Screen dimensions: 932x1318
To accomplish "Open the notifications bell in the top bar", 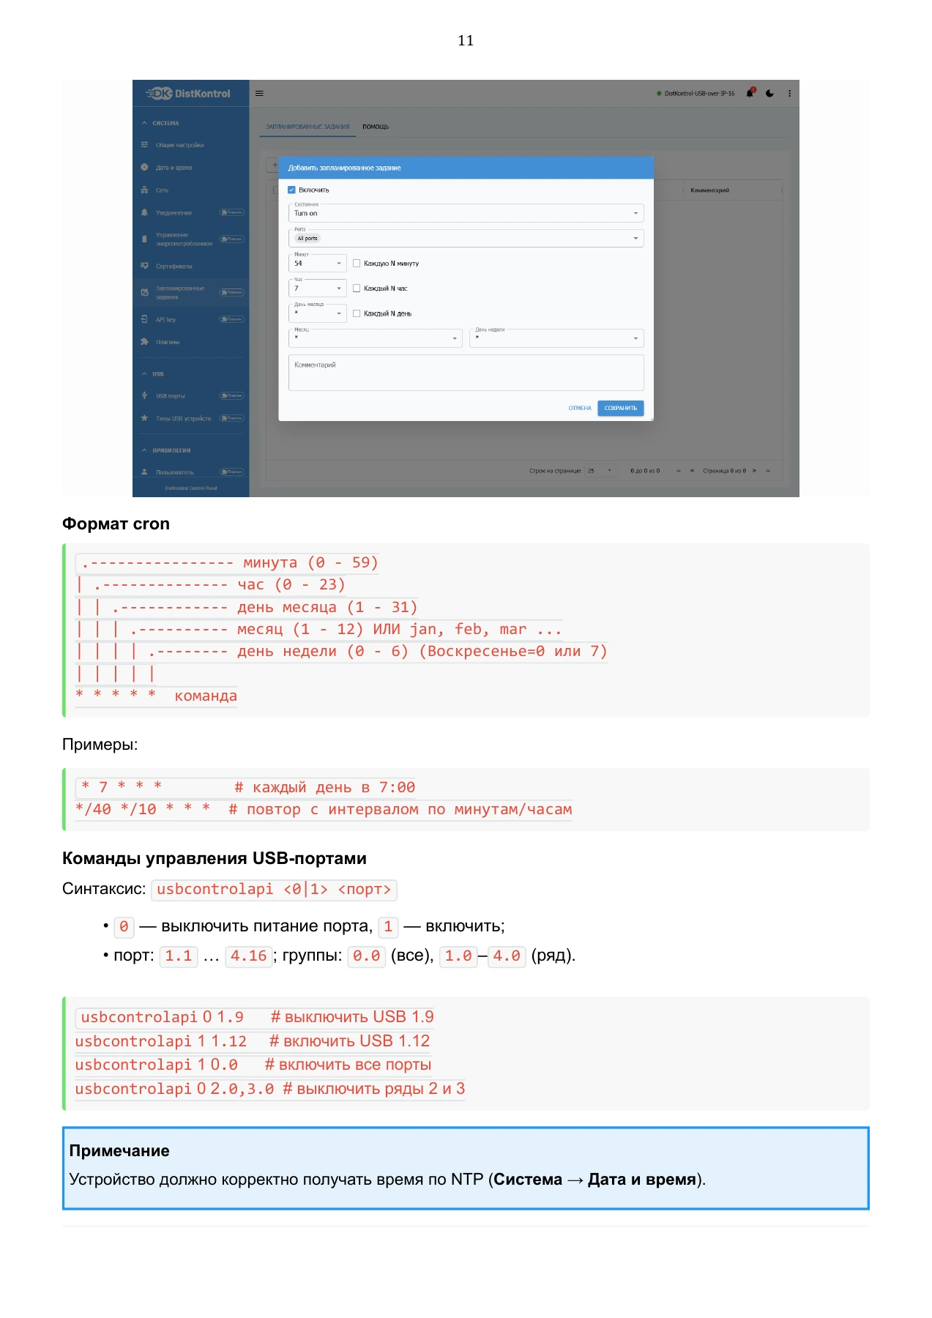I will (x=750, y=93).
